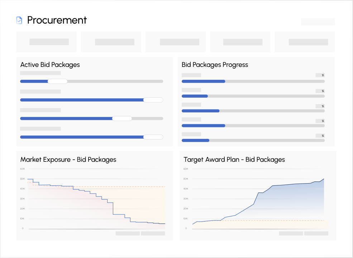The height and width of the screenshot is (258, 353).
Task: Click the fourth Active Bid Packages slider handle
Action: coord(153,137)
